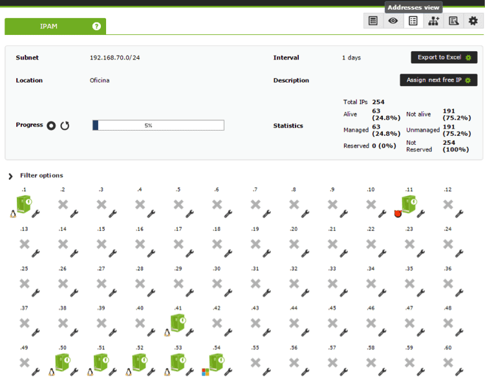Open the eye (status view) toolbar icon

point(393,21)
